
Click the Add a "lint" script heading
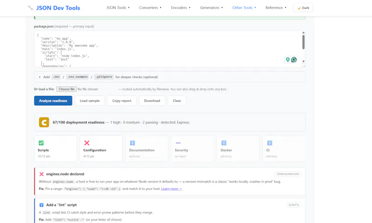61,205
